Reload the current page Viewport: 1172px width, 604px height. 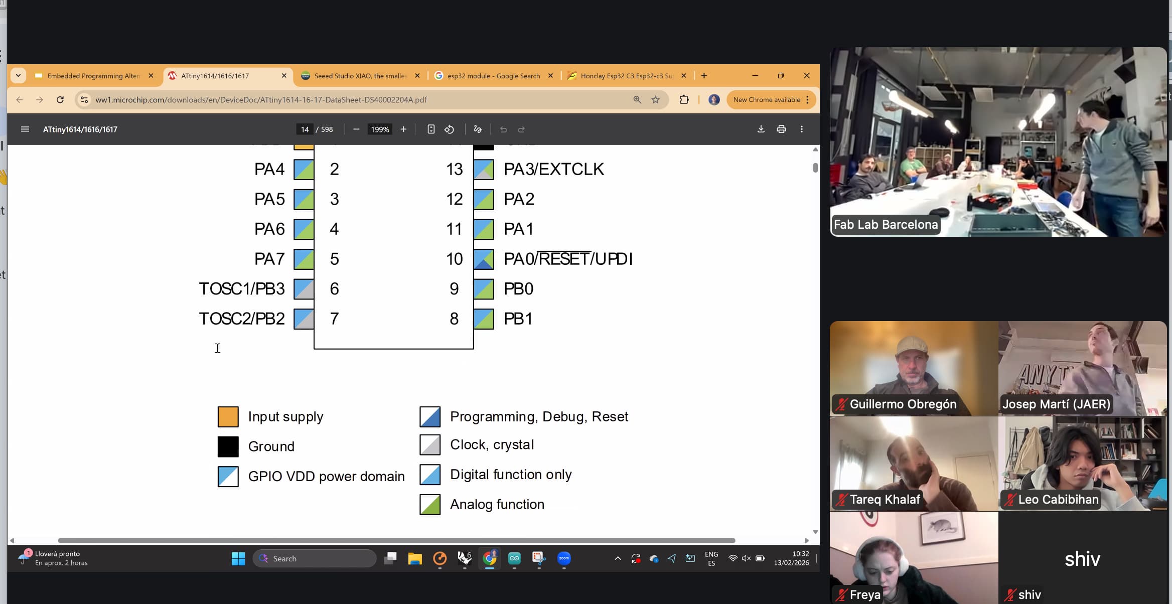[60, 100]
